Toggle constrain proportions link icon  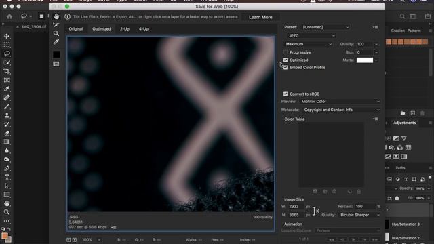(x=317, y=211)
